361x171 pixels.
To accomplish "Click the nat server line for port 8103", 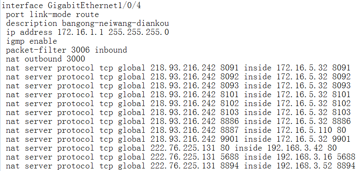I will click(178, 112).
